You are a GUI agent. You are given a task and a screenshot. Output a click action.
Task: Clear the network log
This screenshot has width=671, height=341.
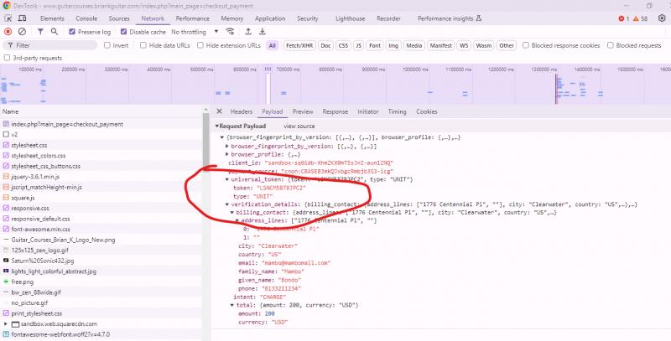[22, 32]
